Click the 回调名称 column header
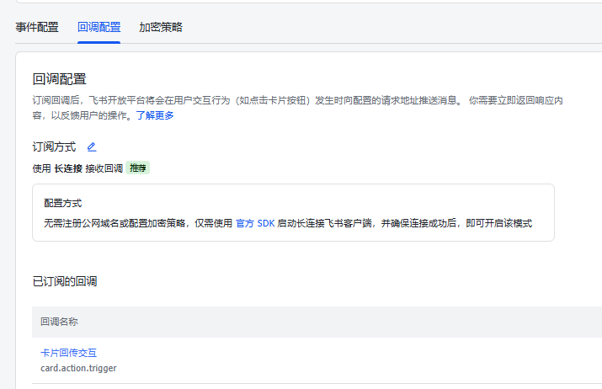This screenshot has height=389, width=602. [x=59, y=322]
